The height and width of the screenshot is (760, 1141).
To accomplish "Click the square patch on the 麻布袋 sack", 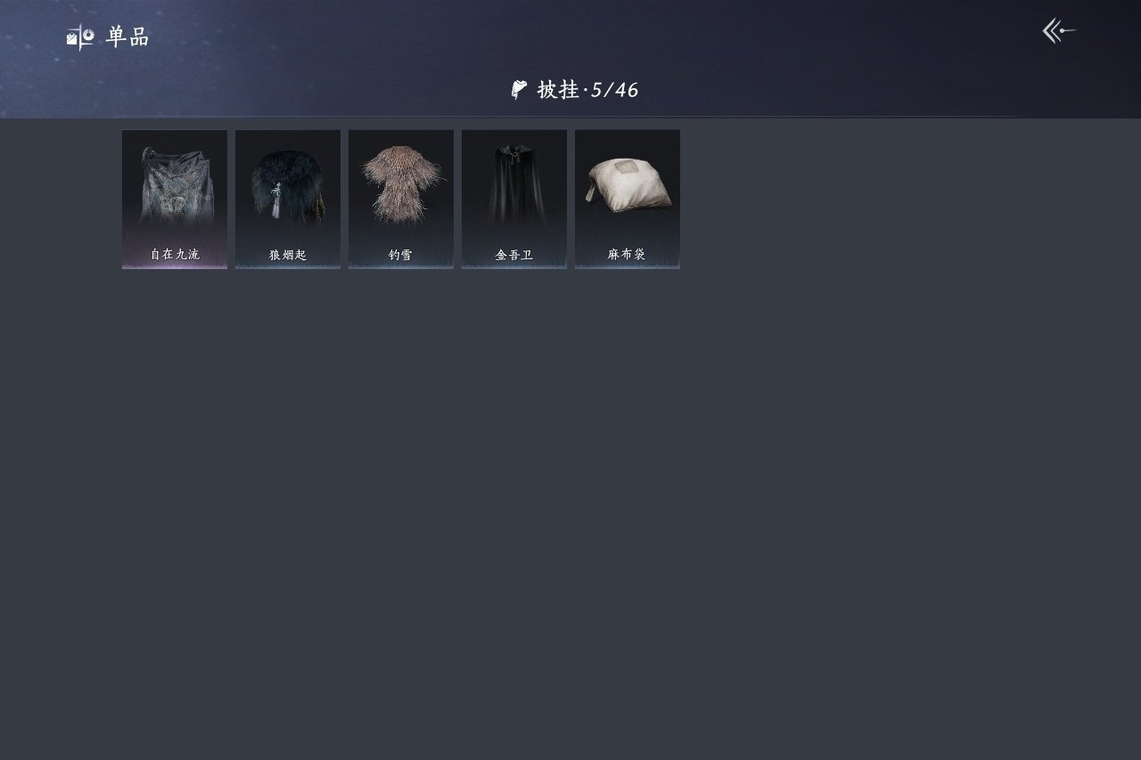I will (x=628, y=169).
